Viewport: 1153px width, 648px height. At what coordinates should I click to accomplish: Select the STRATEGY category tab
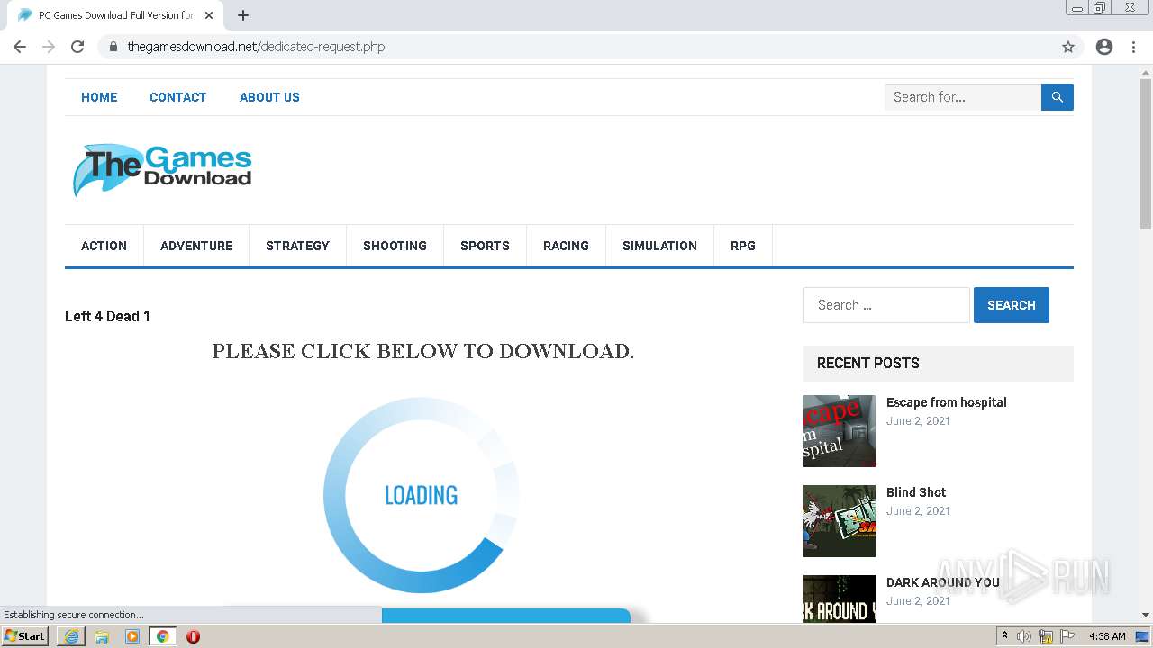point(297,246)
